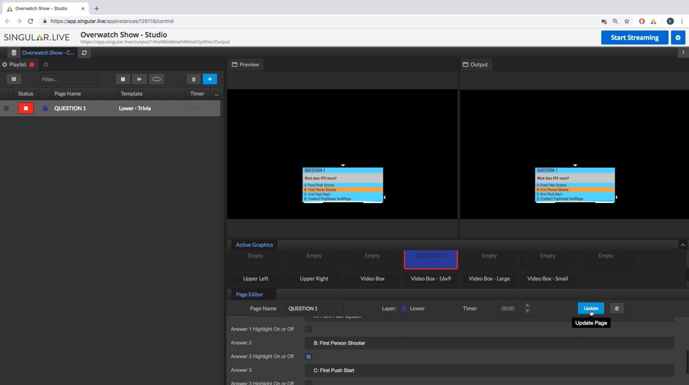Click the playlist fast-forward button
Screen dimensions: 689x385
[x=139, y=79]
